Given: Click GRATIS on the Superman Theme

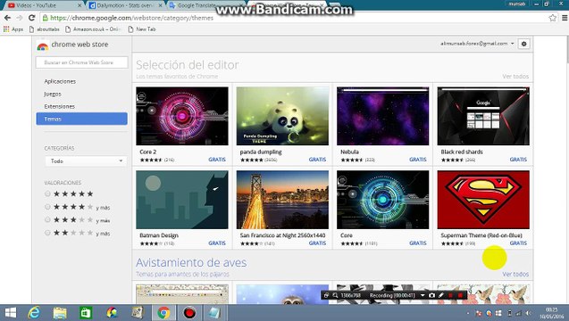Looking at the screenshot, I should pyautogui.click(x=518, y=243).
